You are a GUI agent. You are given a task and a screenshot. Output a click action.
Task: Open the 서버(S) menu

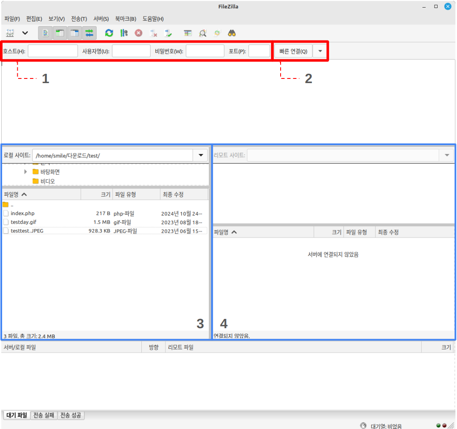101,19
